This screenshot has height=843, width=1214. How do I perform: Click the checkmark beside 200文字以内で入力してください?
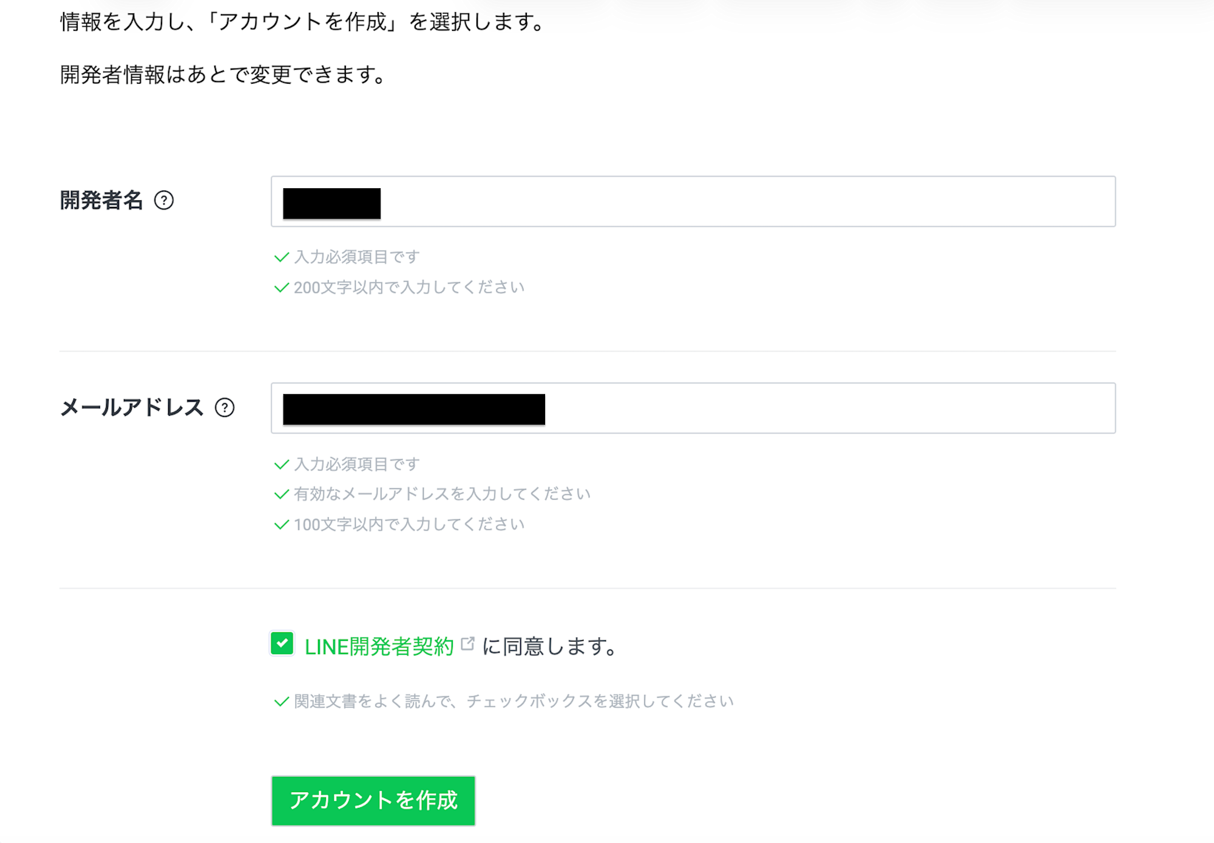point(282,287)
